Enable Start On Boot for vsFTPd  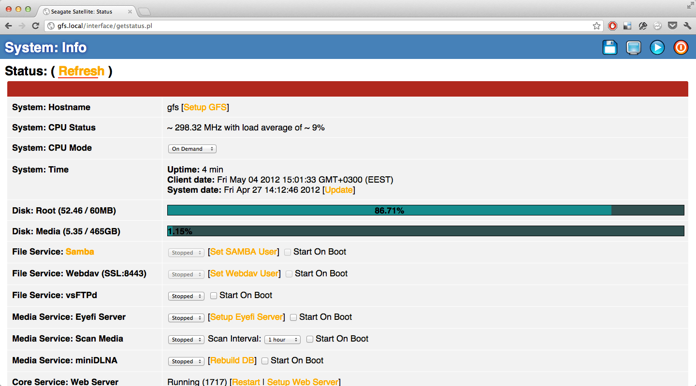[214, 296]
